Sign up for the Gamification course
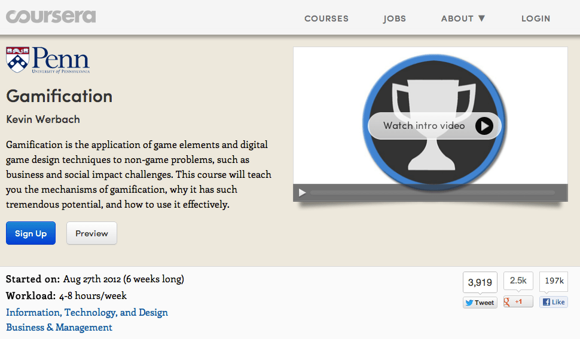The height and width of the screenshot is (339, 580). (30, 233)
